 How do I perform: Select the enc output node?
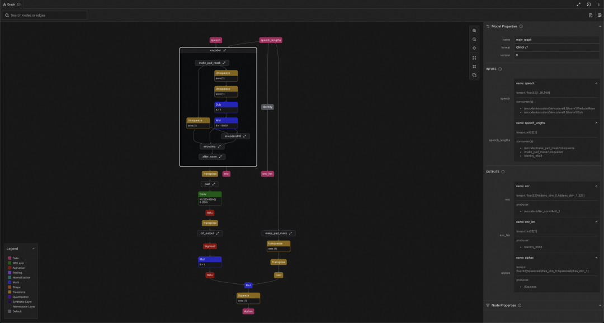pyautogui.click(x=226, y=174)
